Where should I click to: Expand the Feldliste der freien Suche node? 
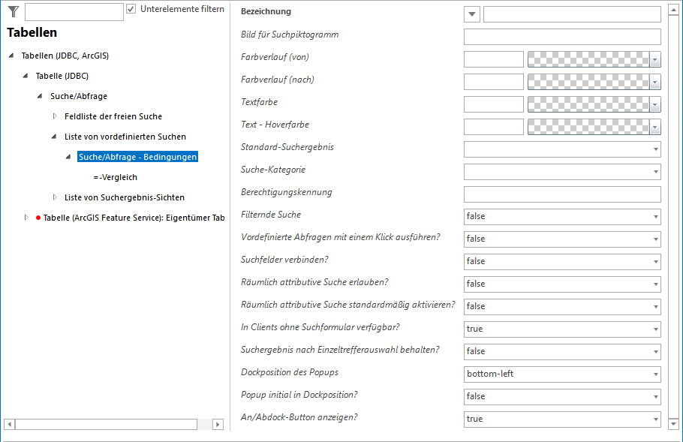pos(53,116)
